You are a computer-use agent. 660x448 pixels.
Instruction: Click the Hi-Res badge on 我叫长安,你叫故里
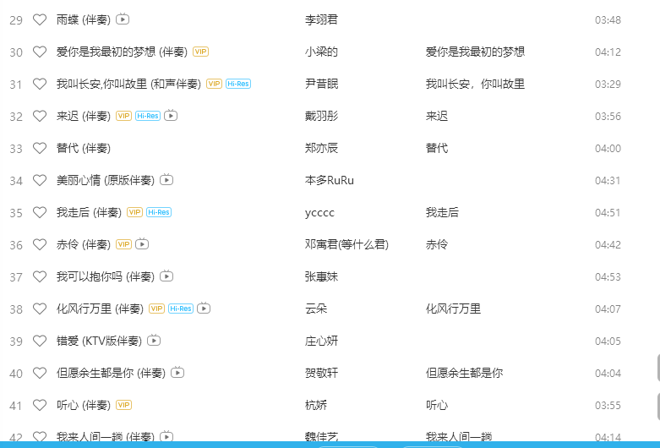(238, 84)
